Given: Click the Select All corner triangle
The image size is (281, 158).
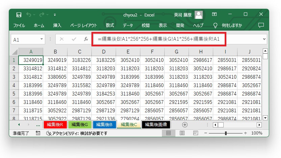Looking at the screenshot, I should pyautogui.click(x=14, y=52).
